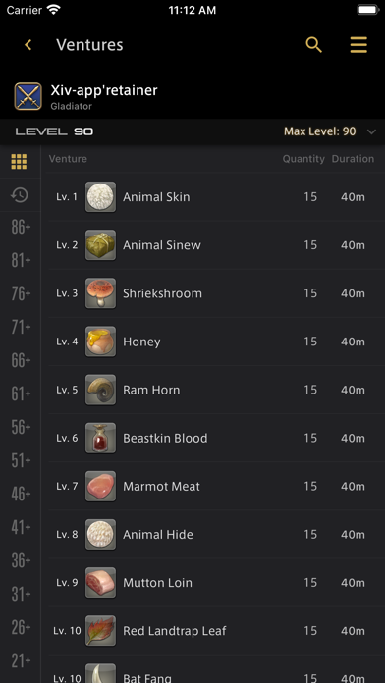Image resolution: width=385 pixels, height=683 pixels.
Task: Open the history clock icon in sidebar
Action: click(x=20, y=195)
